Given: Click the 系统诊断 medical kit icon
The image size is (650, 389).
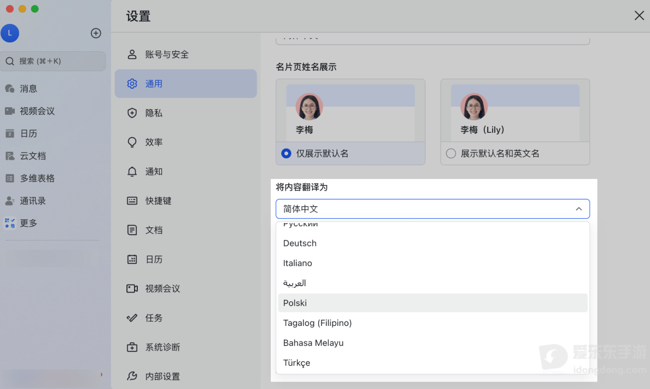Looking at the screenshot, I should 132,347.
